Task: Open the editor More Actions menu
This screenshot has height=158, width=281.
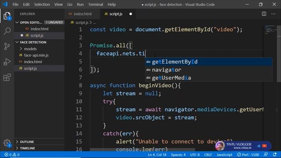Action: coord(273,14)
